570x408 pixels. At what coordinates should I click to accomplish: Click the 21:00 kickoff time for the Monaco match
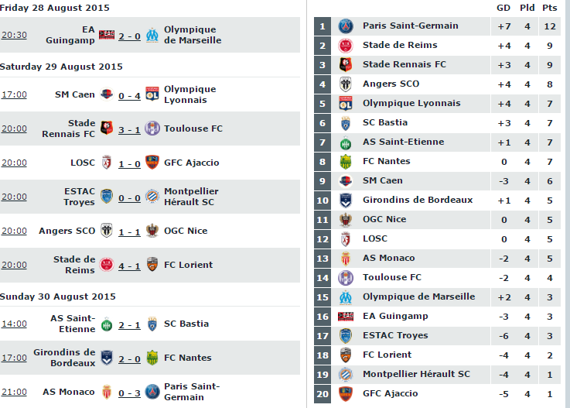(x=14, y=392)
